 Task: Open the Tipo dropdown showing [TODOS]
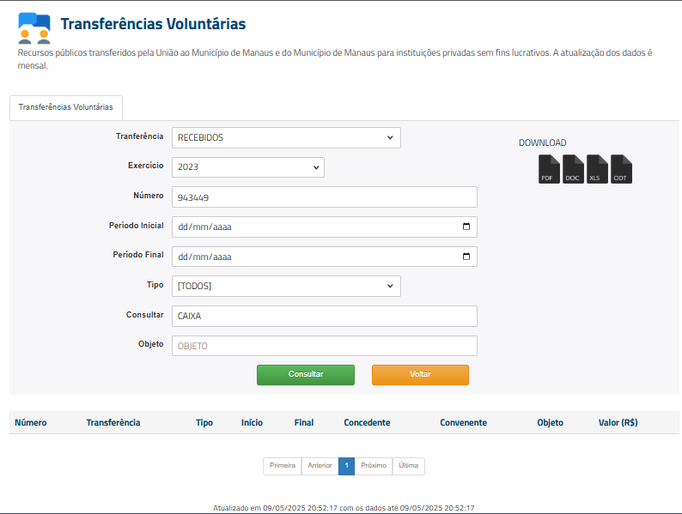pos(286,287)
